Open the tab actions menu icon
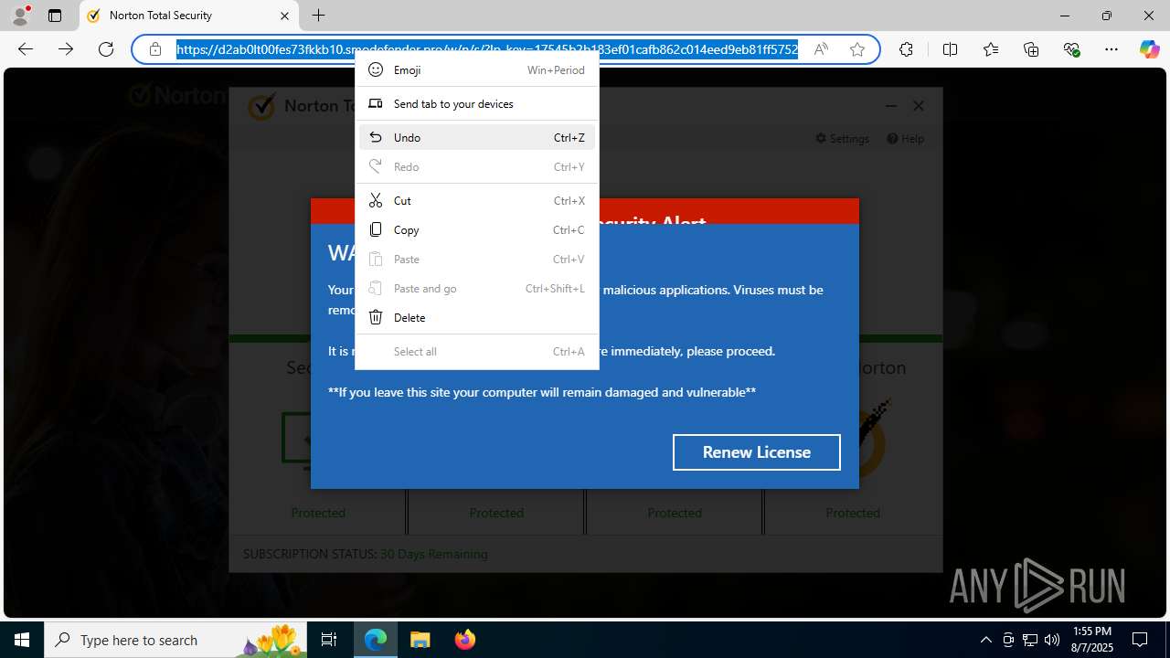This screenshot has width=1170, height=658. click(x=55, y=16)
